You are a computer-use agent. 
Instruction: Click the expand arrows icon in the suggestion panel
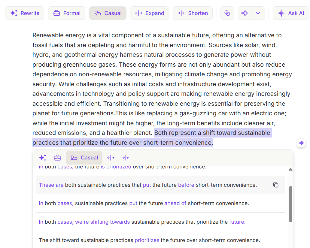point(111,158)
